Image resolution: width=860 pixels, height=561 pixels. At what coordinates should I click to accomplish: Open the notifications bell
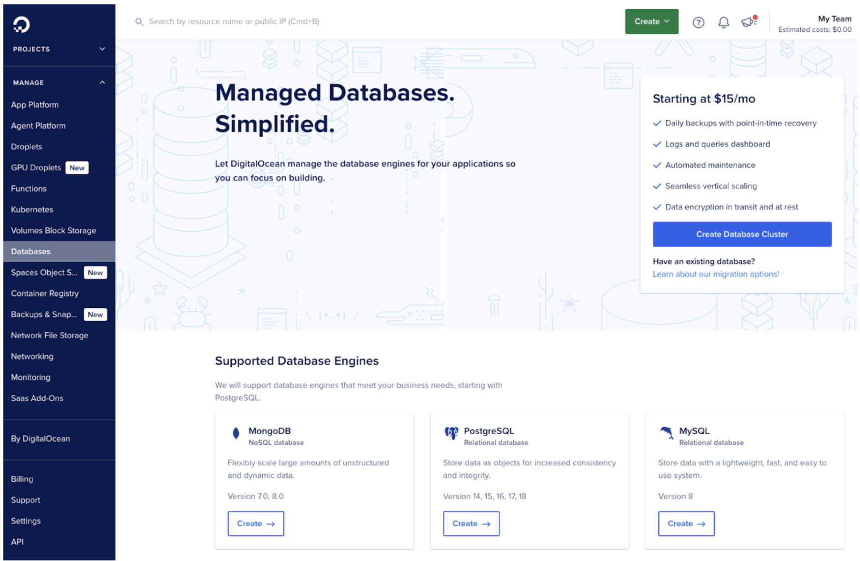click(x=723, y=22)
